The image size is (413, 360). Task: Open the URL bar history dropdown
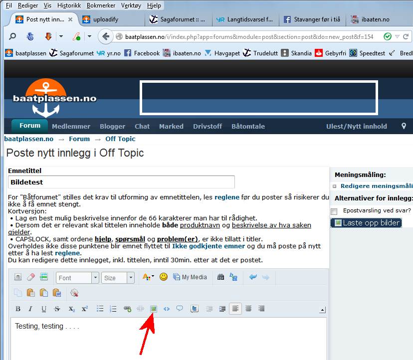coord(397,36)
